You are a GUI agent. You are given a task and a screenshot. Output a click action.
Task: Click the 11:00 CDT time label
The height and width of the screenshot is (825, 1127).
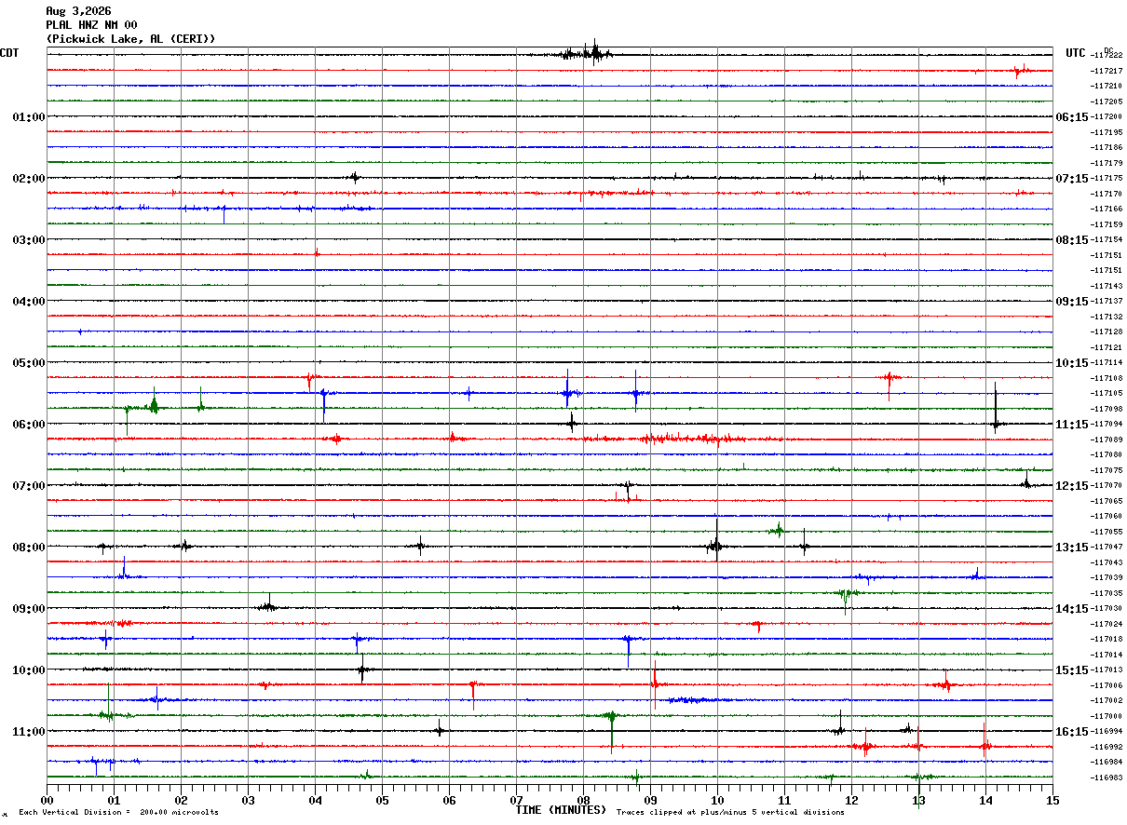28,732
